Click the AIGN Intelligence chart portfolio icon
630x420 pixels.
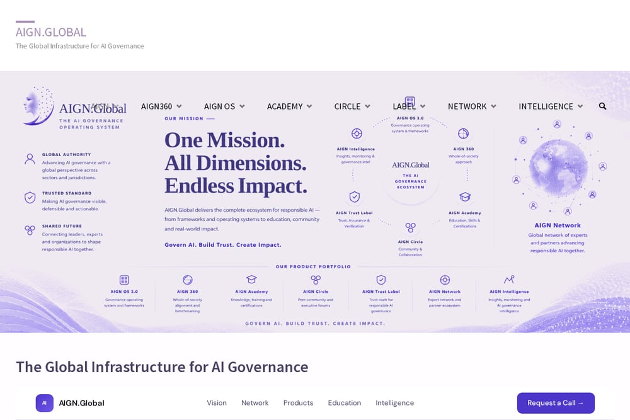[x=509, y=280]
